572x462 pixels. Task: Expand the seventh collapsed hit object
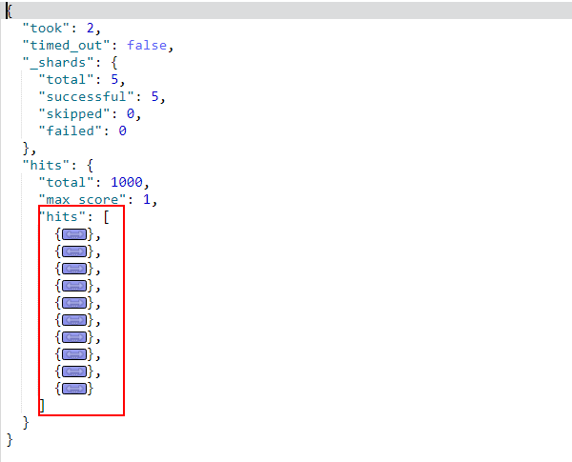[74, 337]
